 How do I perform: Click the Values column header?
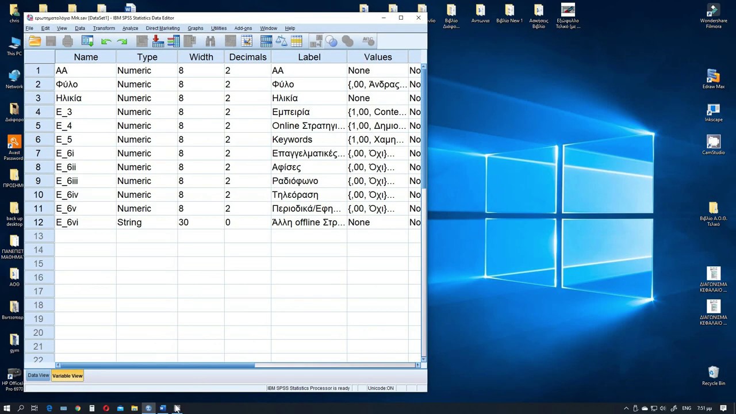(378, 57)
